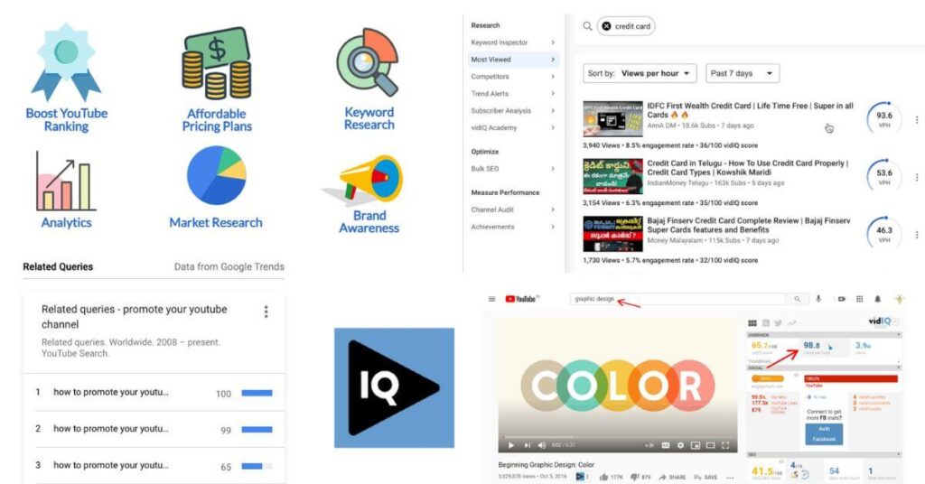
Task: Open related queries three-dot menu
Action: pos(266,312)
